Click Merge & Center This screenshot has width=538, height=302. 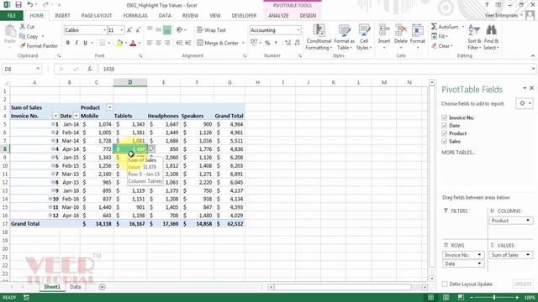[218, 43]
